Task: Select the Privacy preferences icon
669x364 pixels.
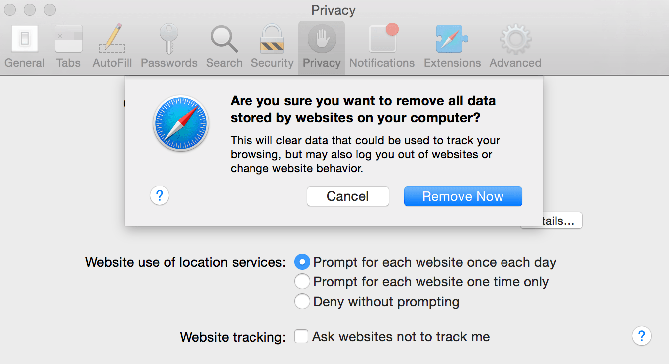Action: click(321, 45)
